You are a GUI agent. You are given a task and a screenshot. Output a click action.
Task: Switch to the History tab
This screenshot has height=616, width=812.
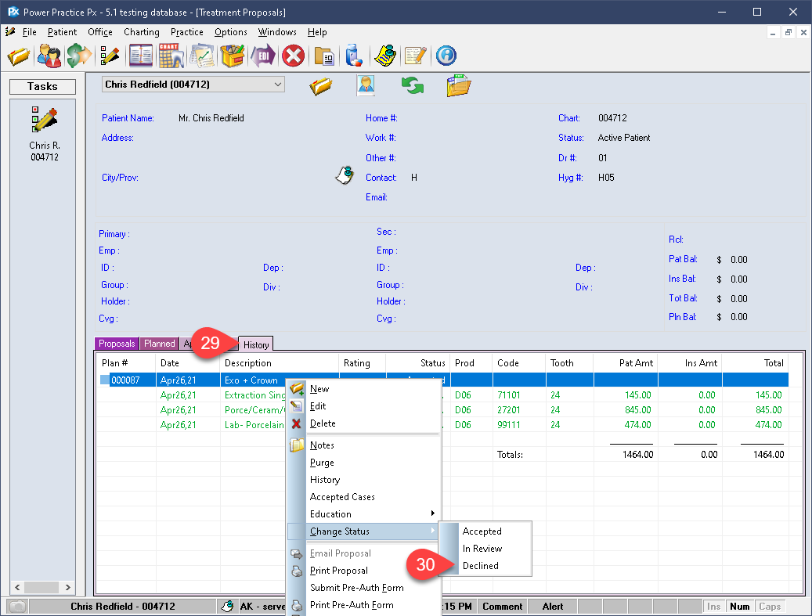click(256, 344)
